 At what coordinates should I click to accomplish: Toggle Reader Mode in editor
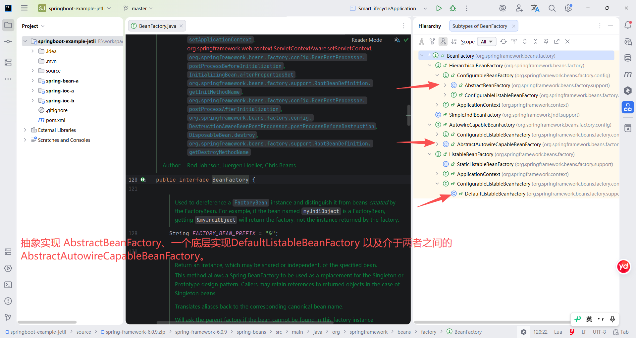367,40
